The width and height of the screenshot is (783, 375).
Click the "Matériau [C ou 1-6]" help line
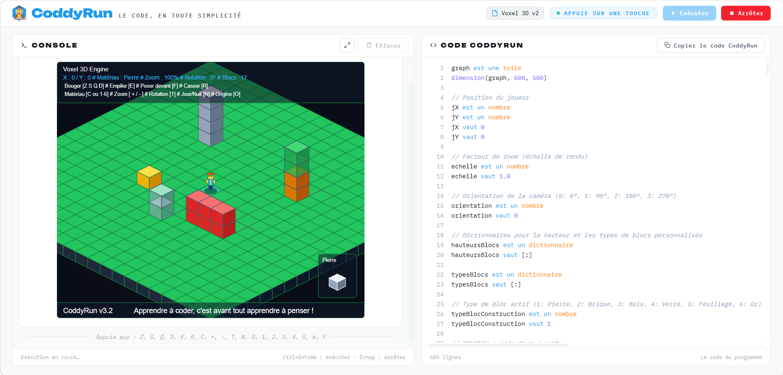click(152, 94)
